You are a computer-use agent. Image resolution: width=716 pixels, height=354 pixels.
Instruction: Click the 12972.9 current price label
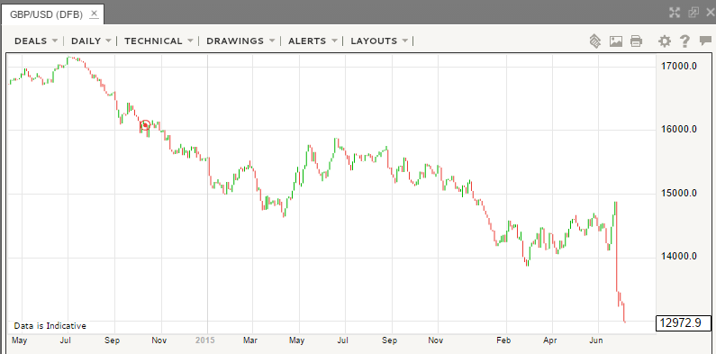pyautogui.click(x=683, y=323)
